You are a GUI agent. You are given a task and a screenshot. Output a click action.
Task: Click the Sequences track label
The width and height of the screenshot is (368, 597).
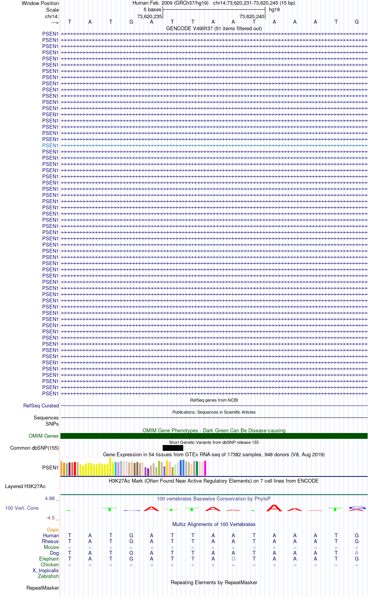[x=46, y=418]
